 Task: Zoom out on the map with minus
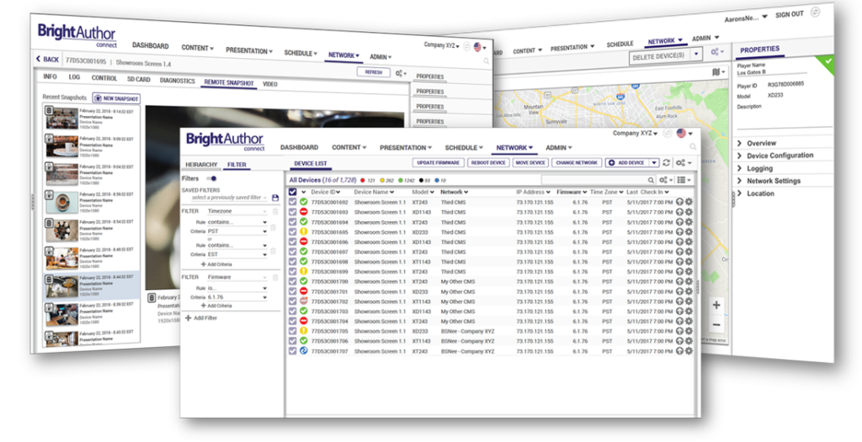point(716,325)
